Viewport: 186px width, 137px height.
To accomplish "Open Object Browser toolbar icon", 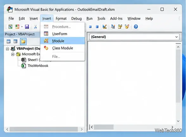I will point(127,27).
